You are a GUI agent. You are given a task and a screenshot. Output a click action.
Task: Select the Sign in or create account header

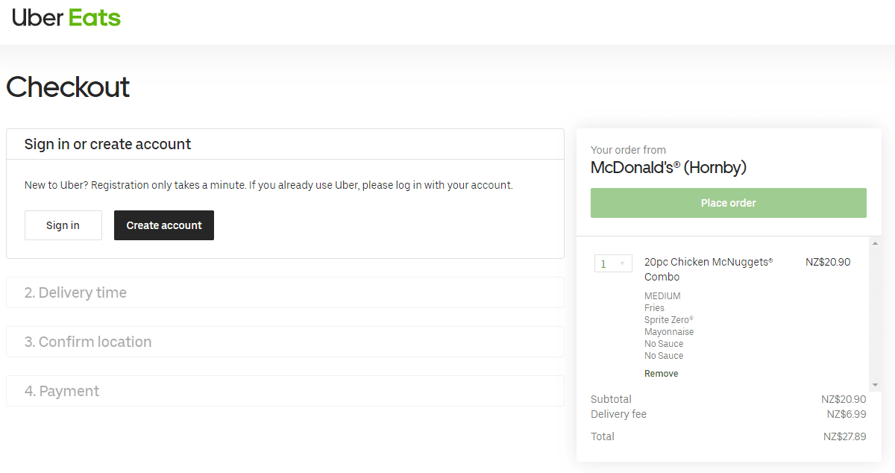pos(108,145)
